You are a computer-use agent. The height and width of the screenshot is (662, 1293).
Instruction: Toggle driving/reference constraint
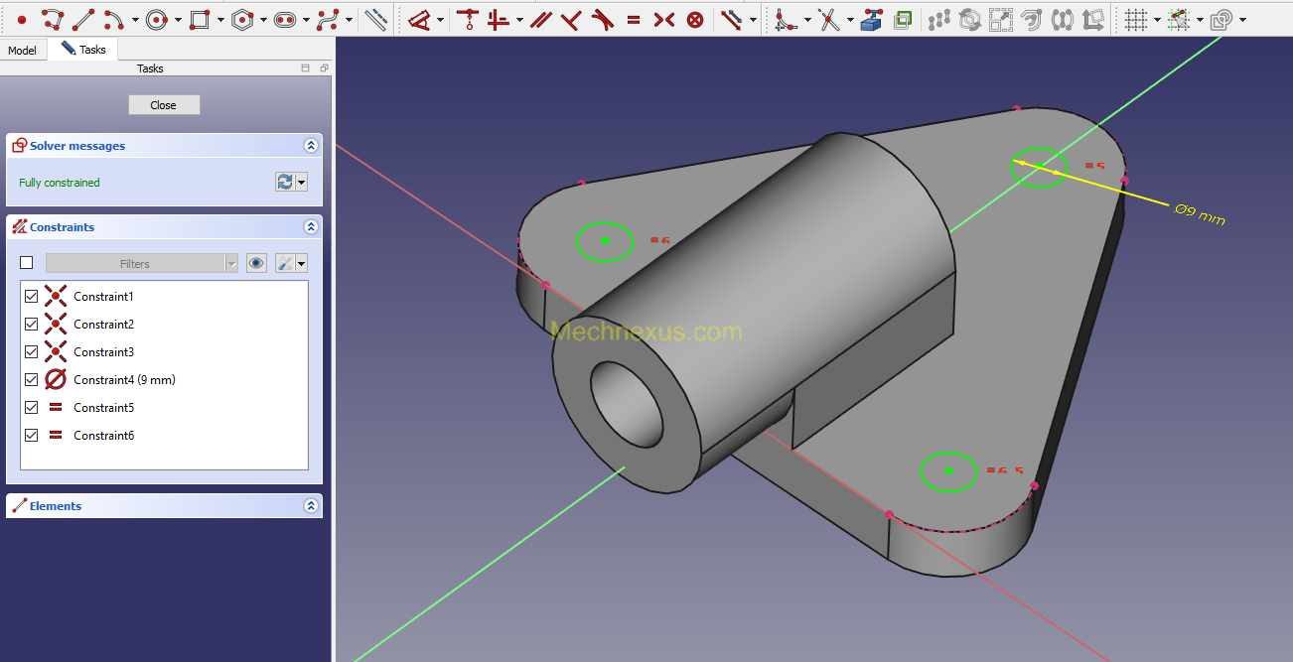pyautogui.click(x=732, y=19)
